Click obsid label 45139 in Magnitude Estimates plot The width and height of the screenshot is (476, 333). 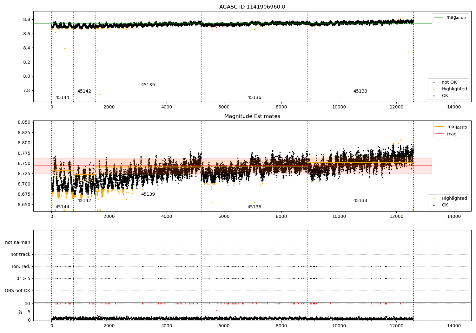[148, 194]
